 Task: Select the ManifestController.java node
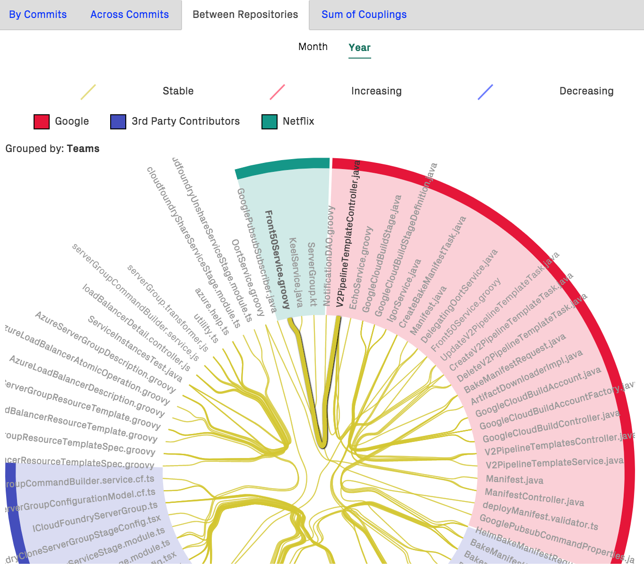point(534,497)
